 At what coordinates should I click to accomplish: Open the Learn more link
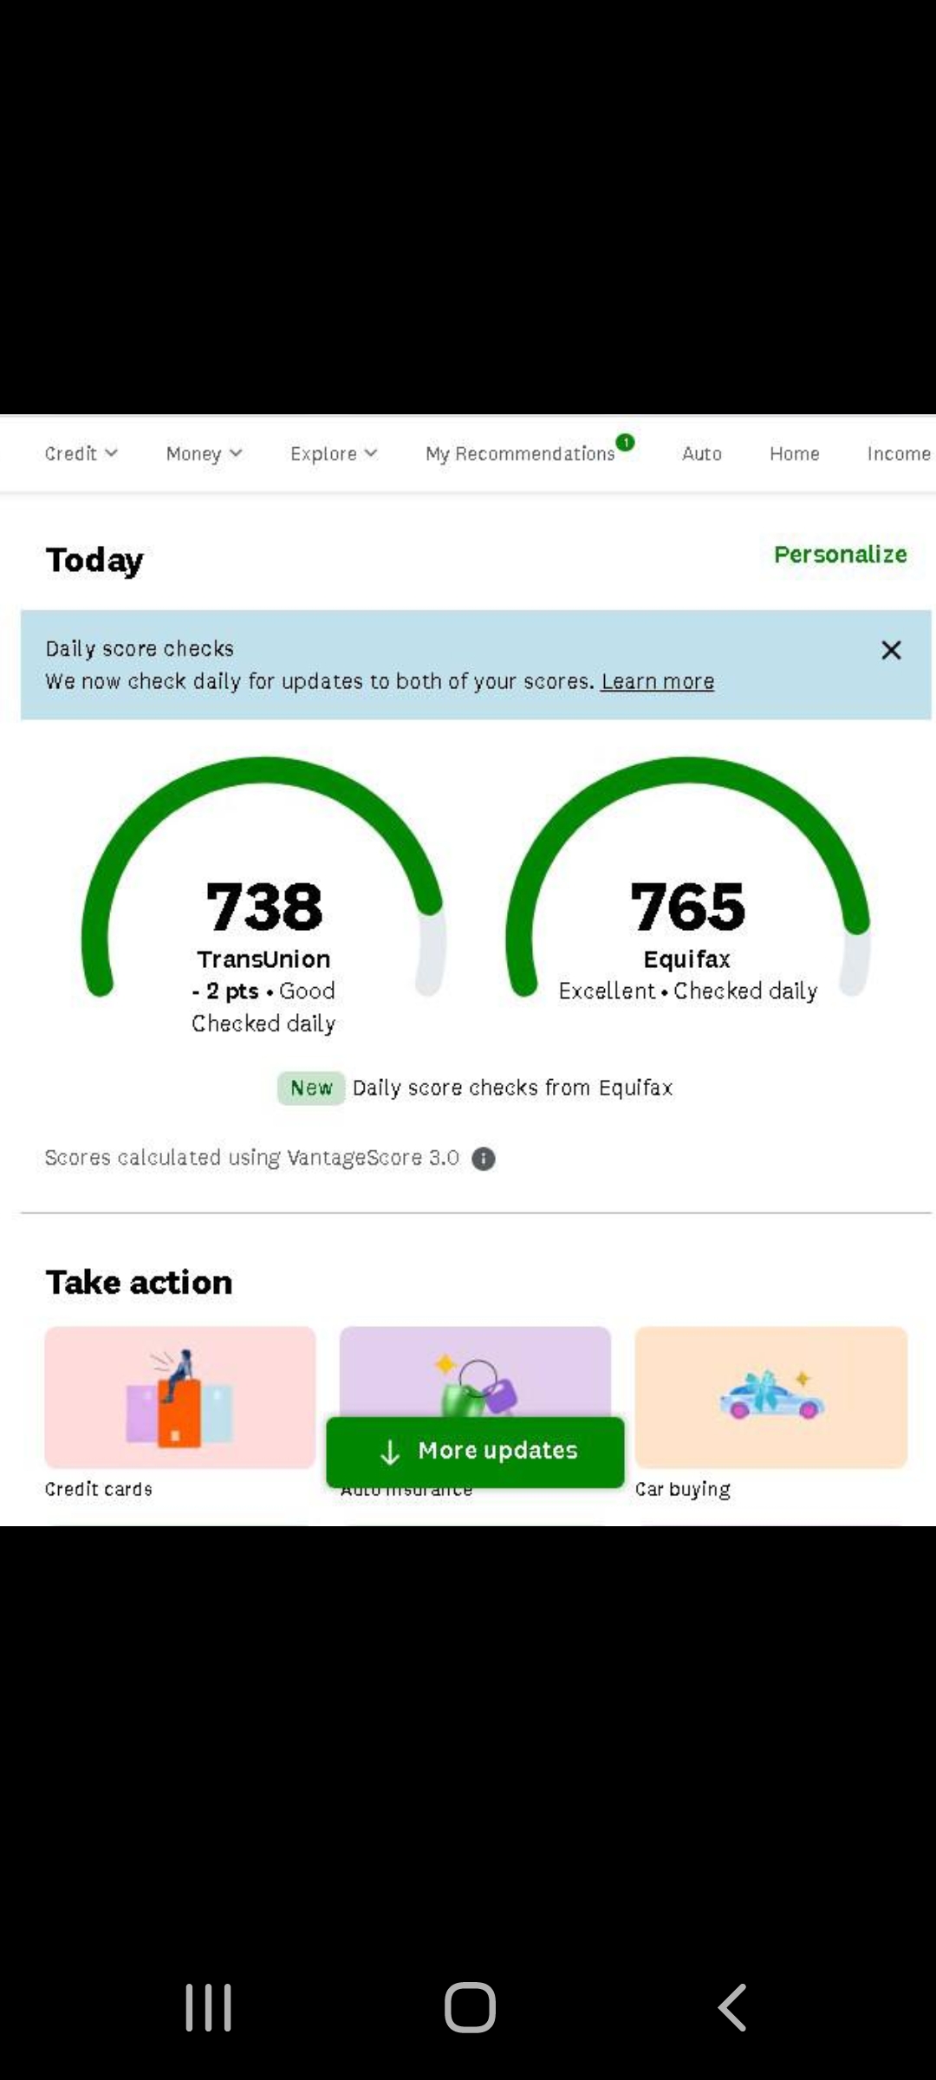[x=658, y=682]
